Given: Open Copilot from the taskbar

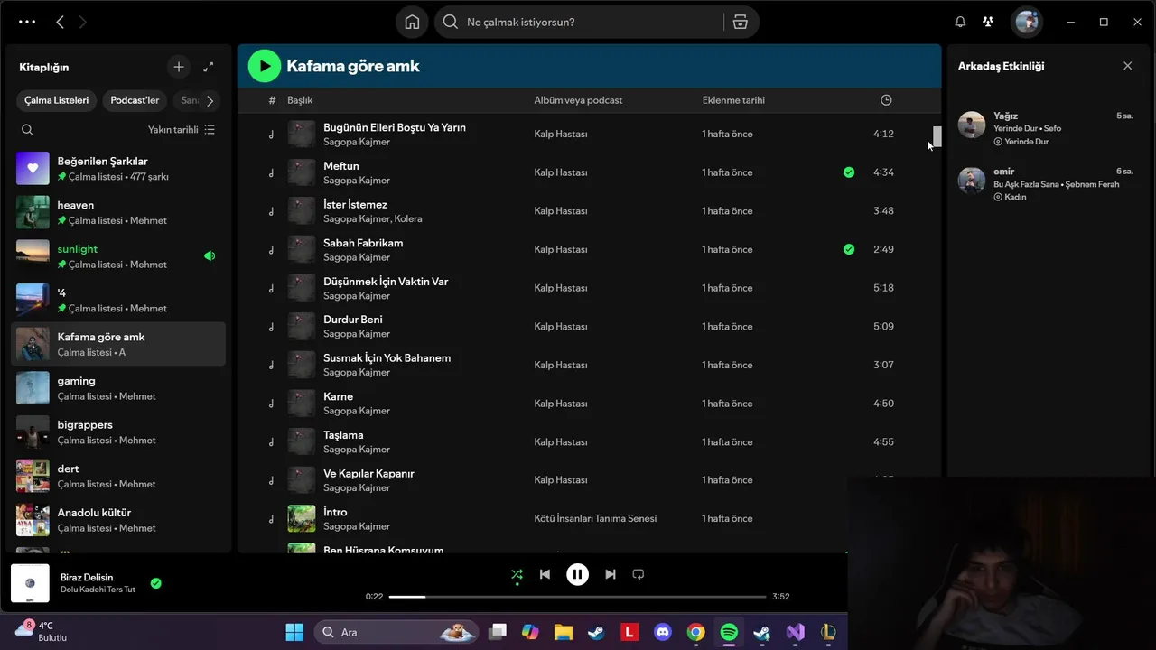Looking at the screenshot, I should pyautogui.click(x=530, y=632).
